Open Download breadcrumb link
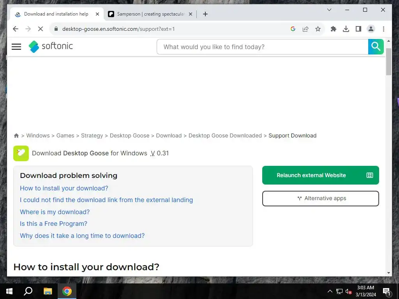 [x=169, y=135]
